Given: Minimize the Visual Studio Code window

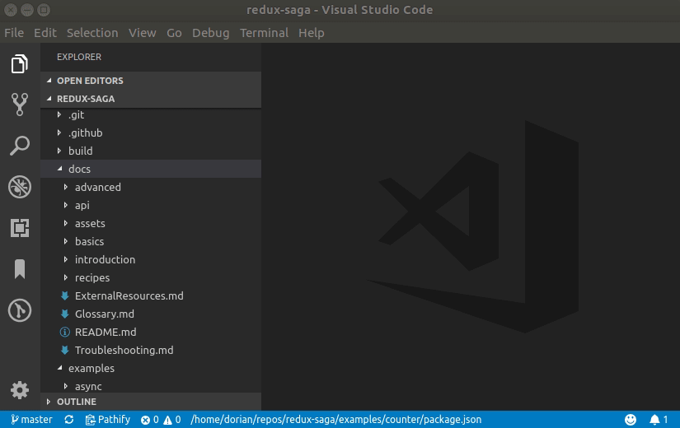Looking at the screenshot, I should coord(27,10).
